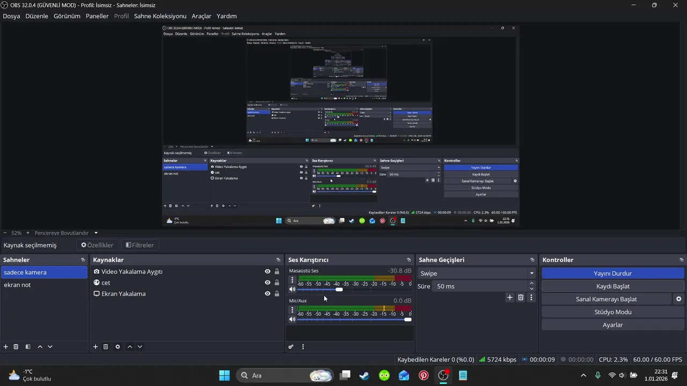Image resolution: width=687 pixels, height=386 pixels.
Task: Pop out the Kaynaklar dock icon
Action: click(x=278, y=260)
